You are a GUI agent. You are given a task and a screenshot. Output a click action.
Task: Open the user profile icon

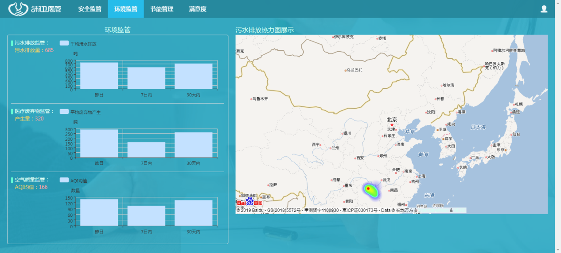(x=544, y=9)
